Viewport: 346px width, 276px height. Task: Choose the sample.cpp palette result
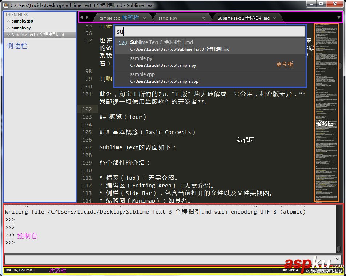point(210,78)
